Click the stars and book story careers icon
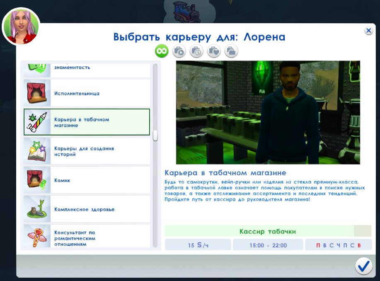Viewport: 380px width, 281px height. pyautogui.click(x=37, y=151)
